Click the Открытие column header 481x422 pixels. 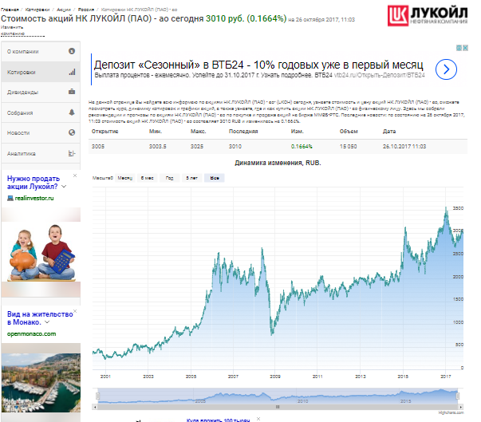104,132
